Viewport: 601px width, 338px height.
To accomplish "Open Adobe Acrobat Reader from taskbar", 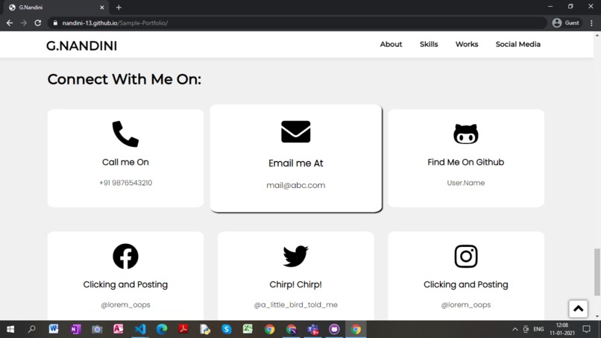I will [x=183, y=329].
